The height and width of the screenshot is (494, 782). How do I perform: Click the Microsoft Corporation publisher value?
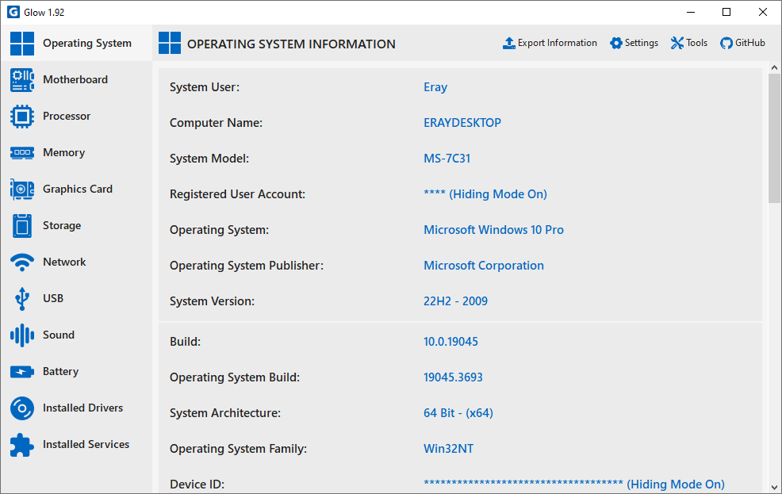click(x=484, y=266)
